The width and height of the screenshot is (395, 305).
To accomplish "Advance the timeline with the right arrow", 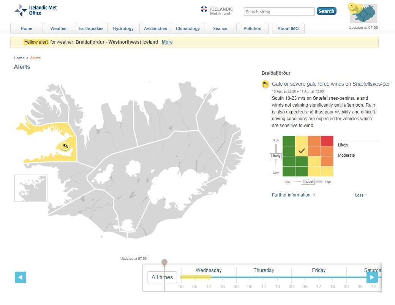I will coord(372,277).
